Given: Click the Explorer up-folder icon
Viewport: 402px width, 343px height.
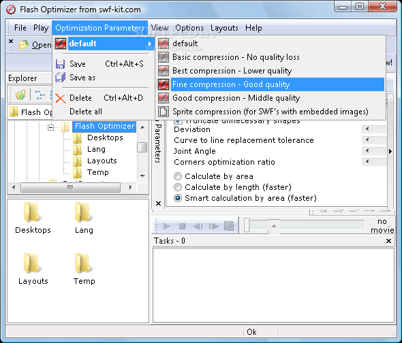Looking at the screenshot, I should (x=20, y=95).
